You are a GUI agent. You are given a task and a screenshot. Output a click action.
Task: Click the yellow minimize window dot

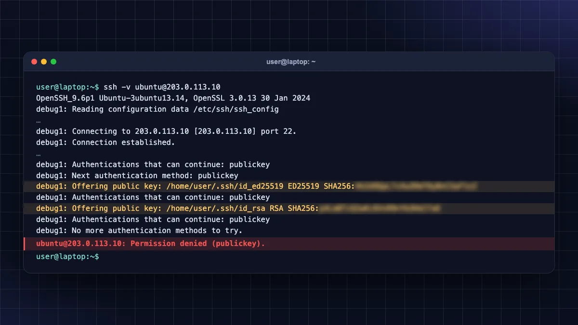point(44,62)
